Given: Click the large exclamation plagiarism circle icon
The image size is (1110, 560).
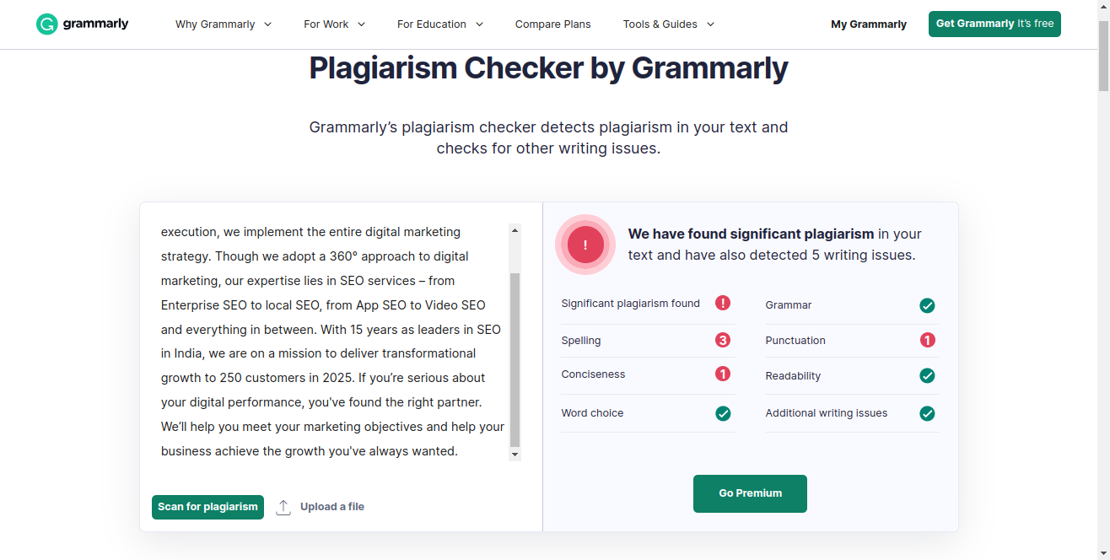Looking at the screenshot, I should pos(585,245).
